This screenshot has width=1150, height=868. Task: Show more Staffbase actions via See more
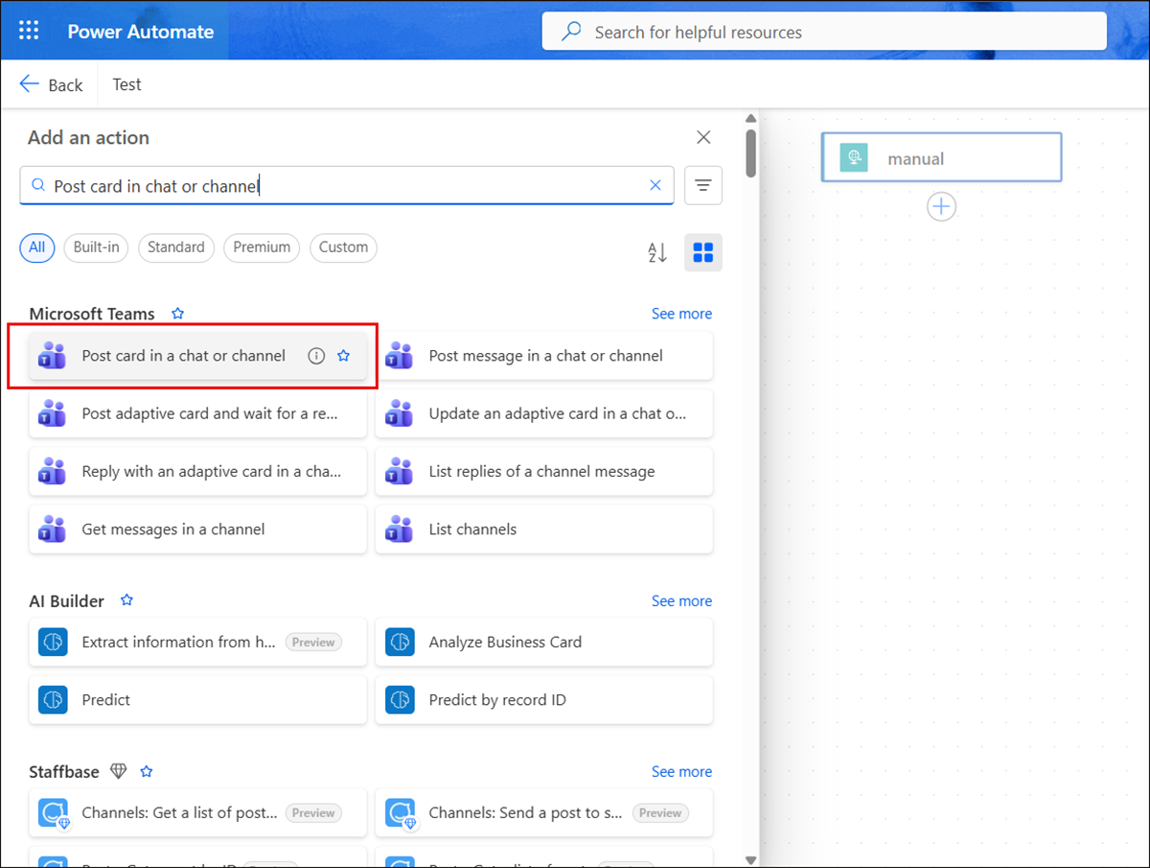(x=681, y=772)
